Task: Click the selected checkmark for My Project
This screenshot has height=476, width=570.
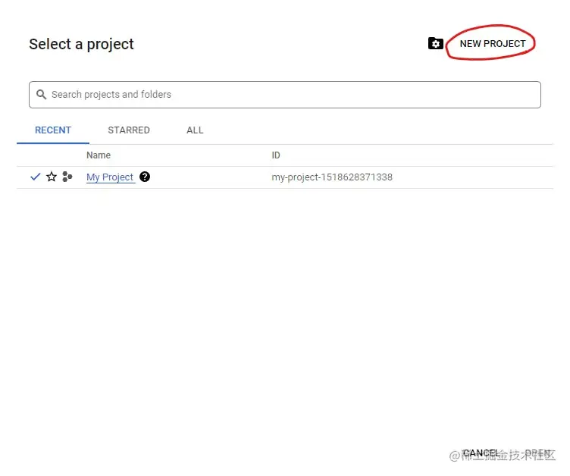Action: pos(36,177)
